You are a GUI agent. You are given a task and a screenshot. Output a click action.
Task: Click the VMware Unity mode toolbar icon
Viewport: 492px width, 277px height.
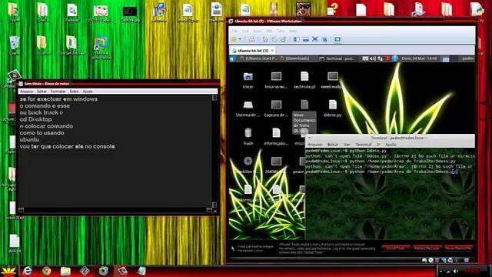pos(324,39)
